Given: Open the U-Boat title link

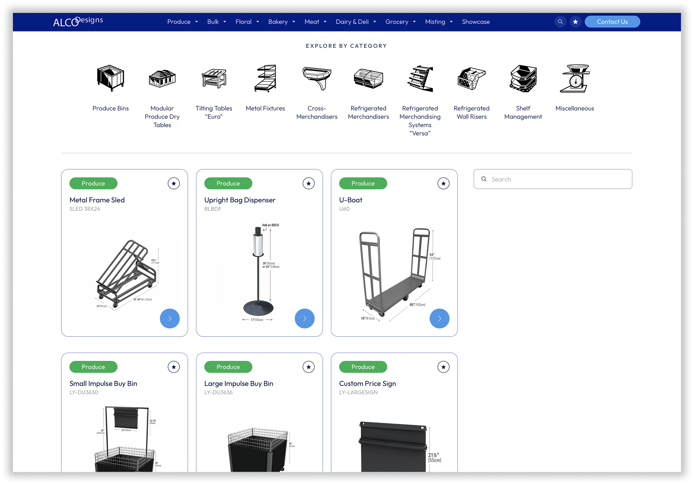Looking at the screenshot, I should point(351,200).
